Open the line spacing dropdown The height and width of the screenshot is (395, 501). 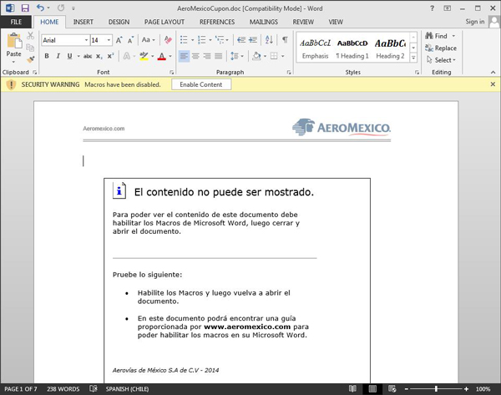237,56
